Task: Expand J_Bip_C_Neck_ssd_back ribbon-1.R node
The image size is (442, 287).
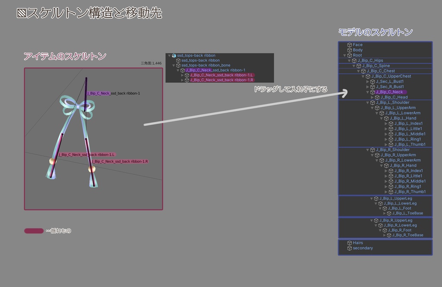Action: click(183, 80)
